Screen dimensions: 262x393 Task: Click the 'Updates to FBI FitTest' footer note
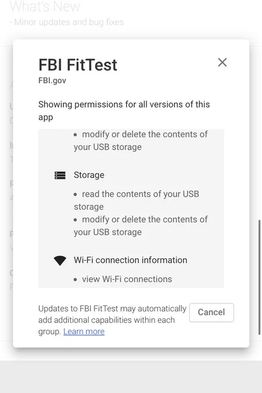(x=112, y=320)
